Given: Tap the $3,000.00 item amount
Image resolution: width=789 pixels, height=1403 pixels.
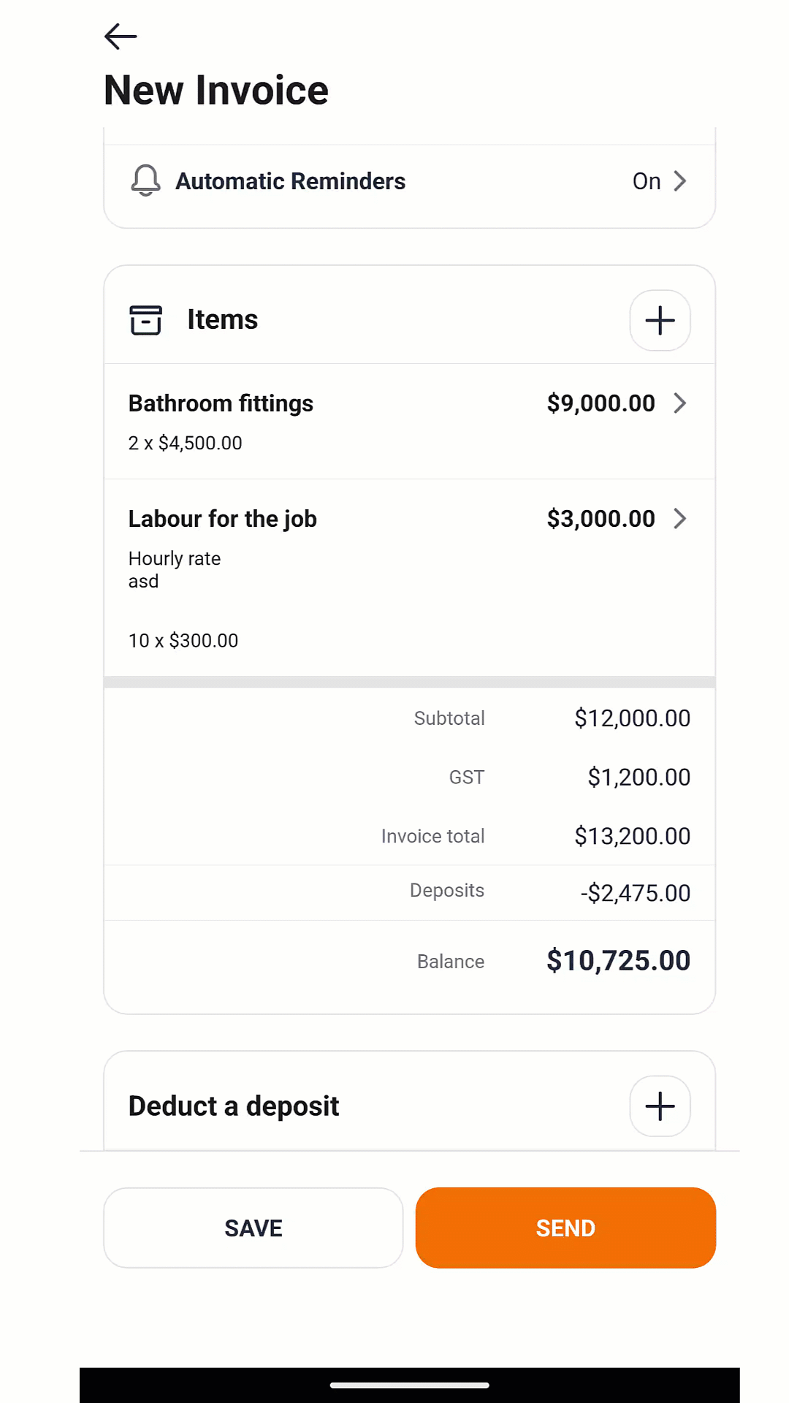Looking at the screenshot, I should 601,518.
